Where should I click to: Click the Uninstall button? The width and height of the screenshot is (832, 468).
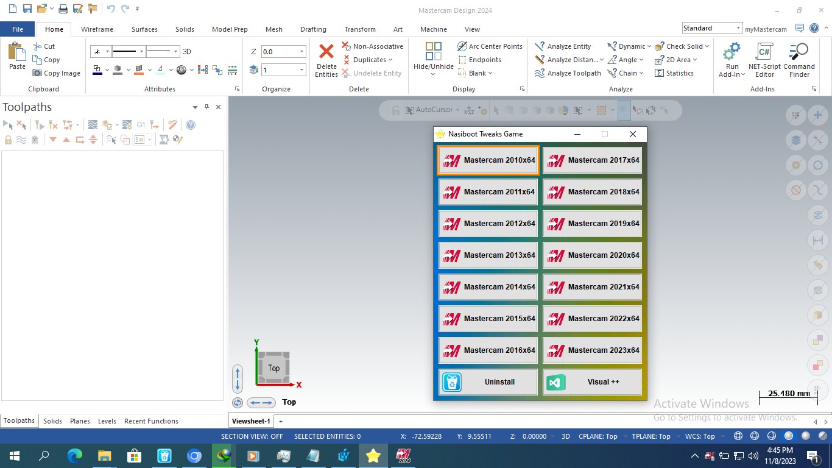pyautogui.click(x=488, y=382)
